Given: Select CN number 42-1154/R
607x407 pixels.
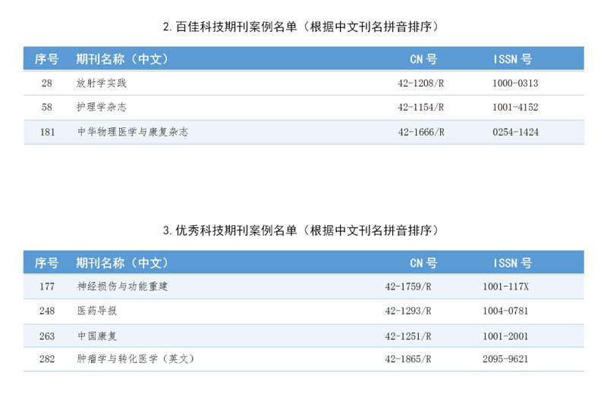Looking at the screenshot, I should click(420, 108).
